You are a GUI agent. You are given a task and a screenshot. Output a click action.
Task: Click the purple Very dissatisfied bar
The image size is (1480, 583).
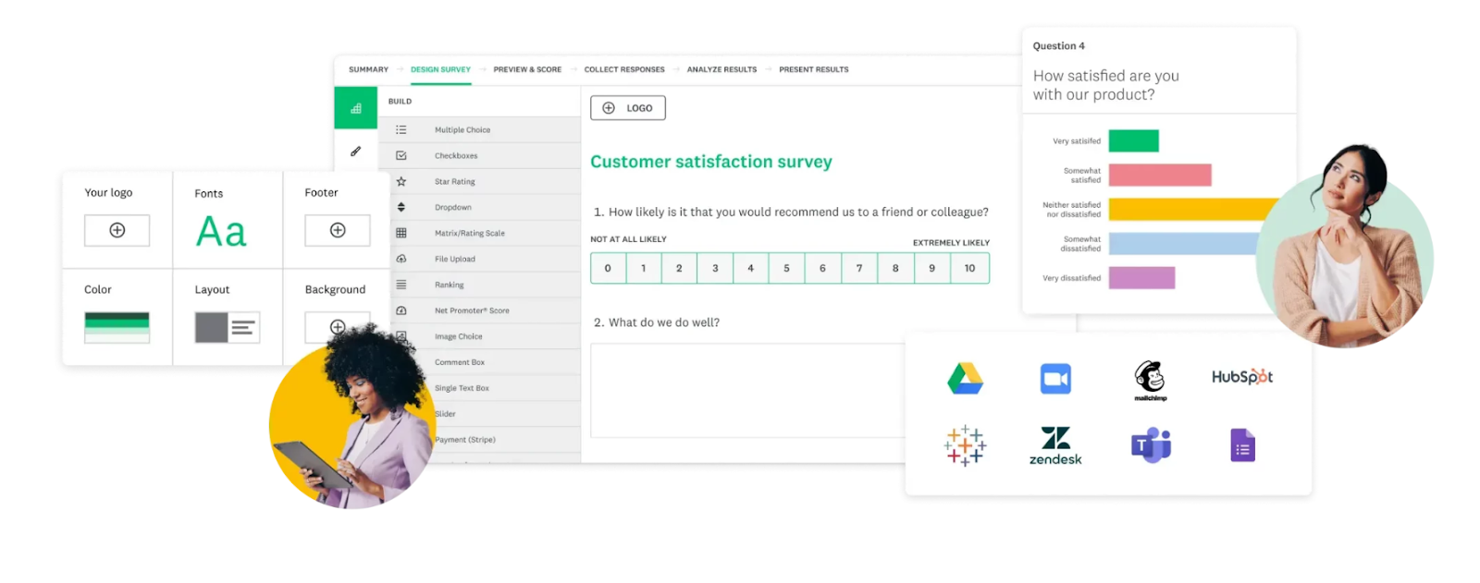coord(1141,277)
